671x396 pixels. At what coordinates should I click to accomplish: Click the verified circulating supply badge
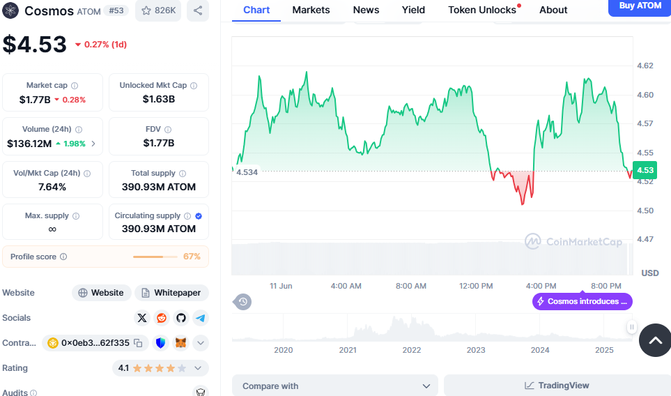(x=199, y=215)
